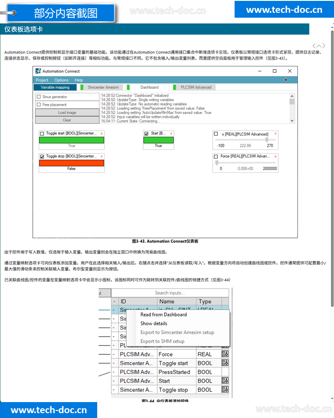Click the plus icon on the menu bar
Screen dimensions: 334x418
click(286, 80)
